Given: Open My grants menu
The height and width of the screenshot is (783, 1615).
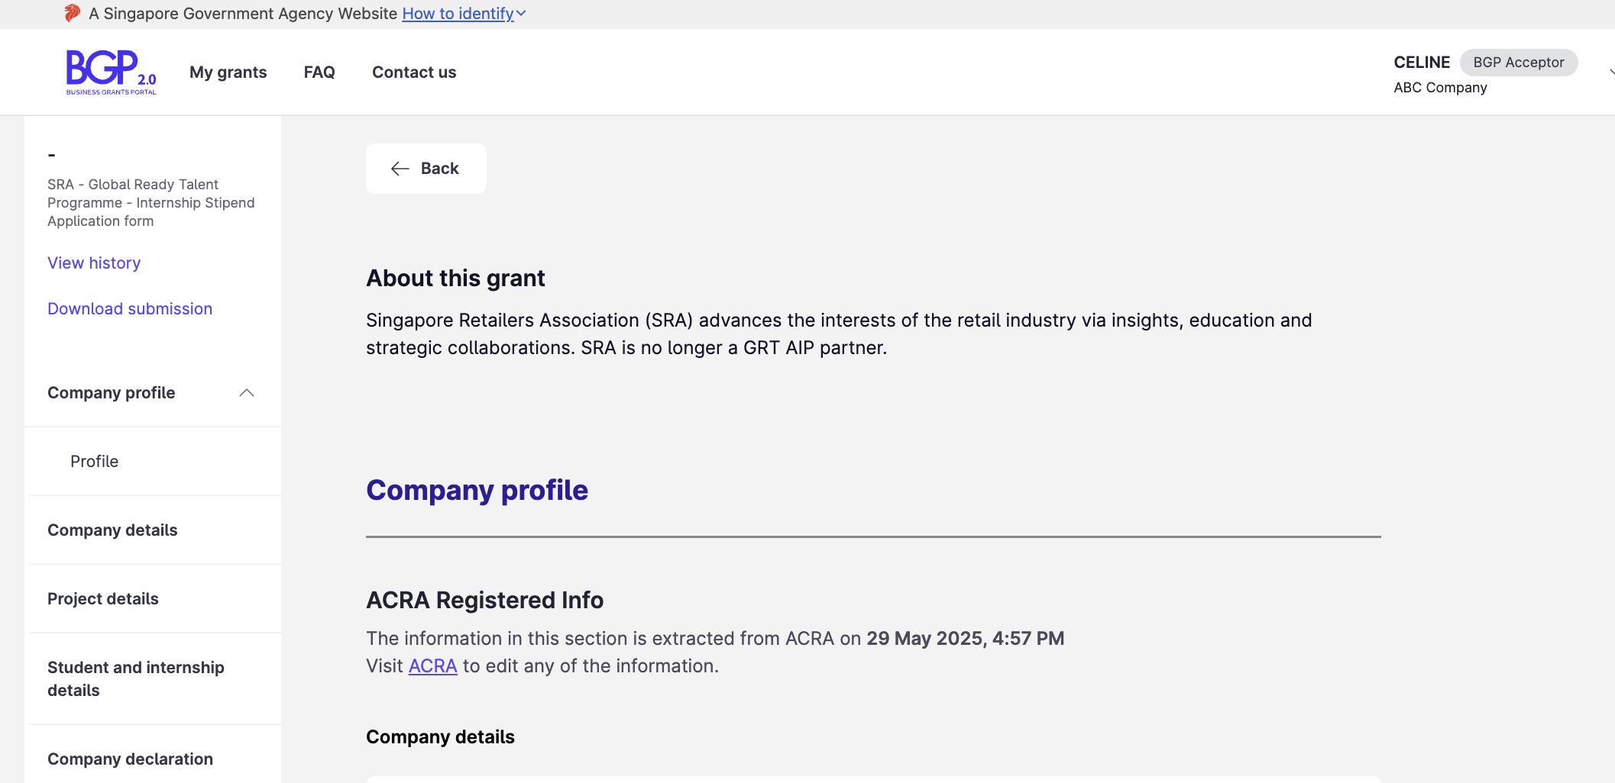Looking at the screenshot, I should pos(228,72).
